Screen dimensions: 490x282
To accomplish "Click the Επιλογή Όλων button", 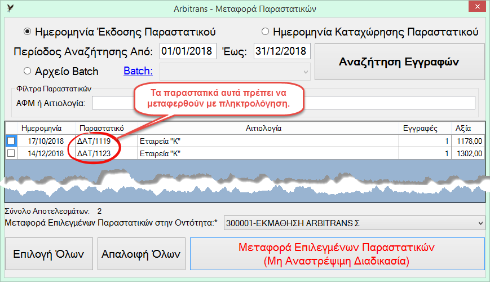I will (49, 254).
